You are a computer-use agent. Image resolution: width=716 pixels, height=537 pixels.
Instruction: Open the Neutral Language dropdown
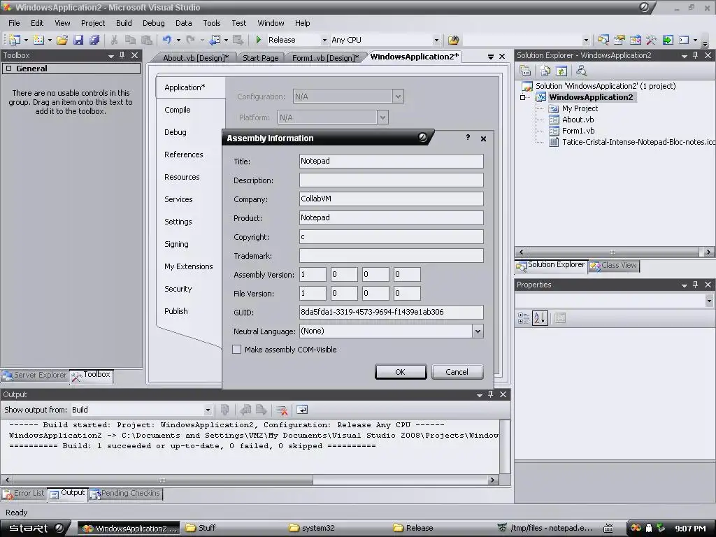click(x=478, y=331)
